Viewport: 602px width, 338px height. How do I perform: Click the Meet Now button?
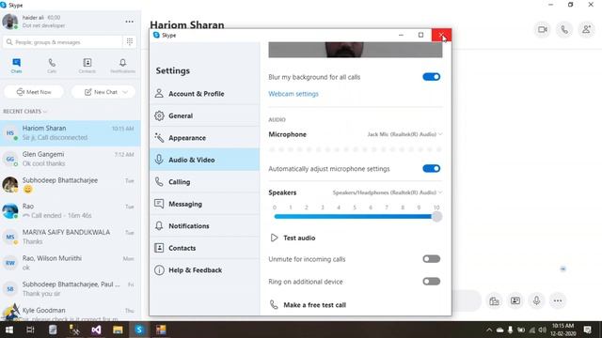click(x=34, y=92)
